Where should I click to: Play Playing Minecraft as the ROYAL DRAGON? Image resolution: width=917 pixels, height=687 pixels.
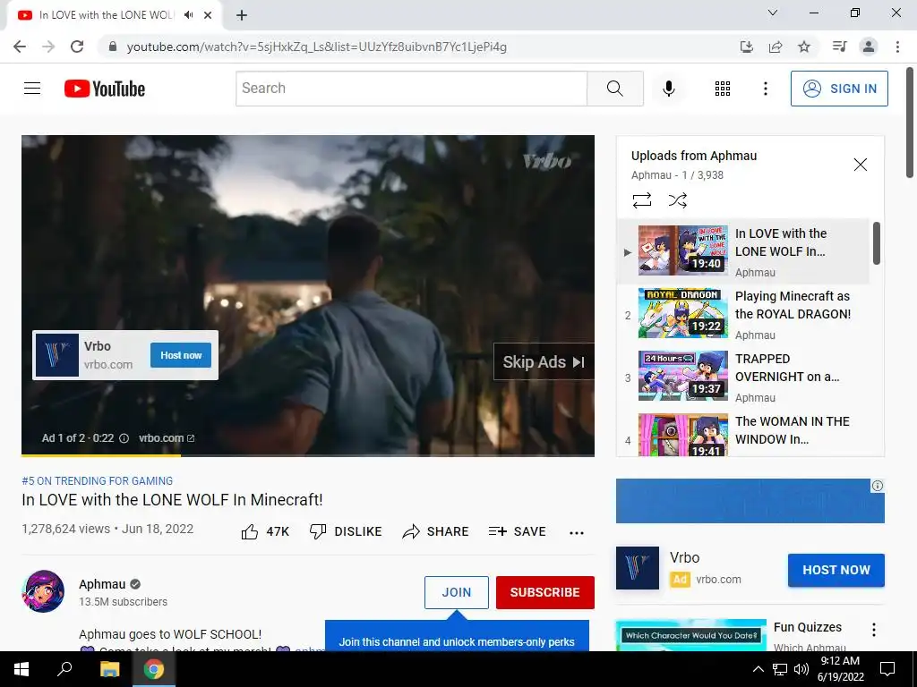click(x=742, y=314)
